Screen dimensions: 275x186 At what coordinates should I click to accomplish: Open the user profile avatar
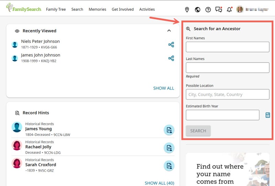pos(240,9)
